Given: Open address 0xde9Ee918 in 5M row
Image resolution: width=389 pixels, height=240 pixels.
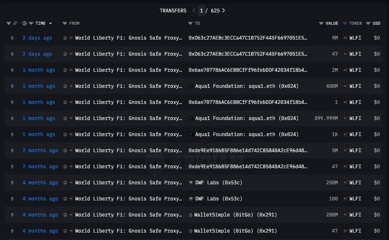Looking at the screenshot, I should (248, 151).
